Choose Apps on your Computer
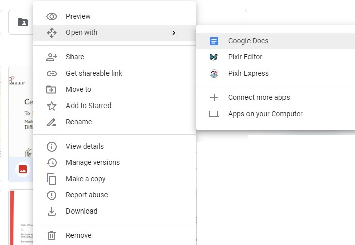Screen dimensions: 355x245 (x=275, y=114)
